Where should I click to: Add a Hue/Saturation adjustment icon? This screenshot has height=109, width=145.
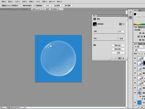coord(139,37)
